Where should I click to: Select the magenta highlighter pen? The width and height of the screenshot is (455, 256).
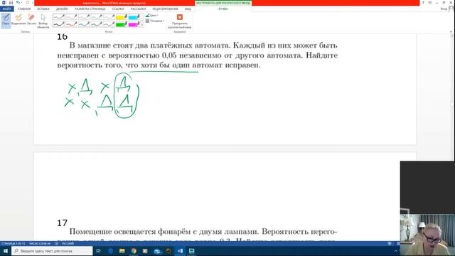(134, 24)
